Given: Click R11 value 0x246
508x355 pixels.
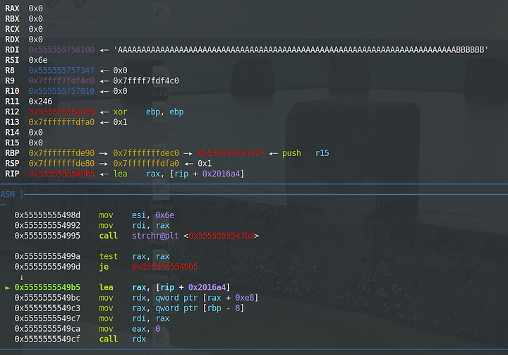Looking at the screenshot, I should pyautogui.click(x=40, y=102).
